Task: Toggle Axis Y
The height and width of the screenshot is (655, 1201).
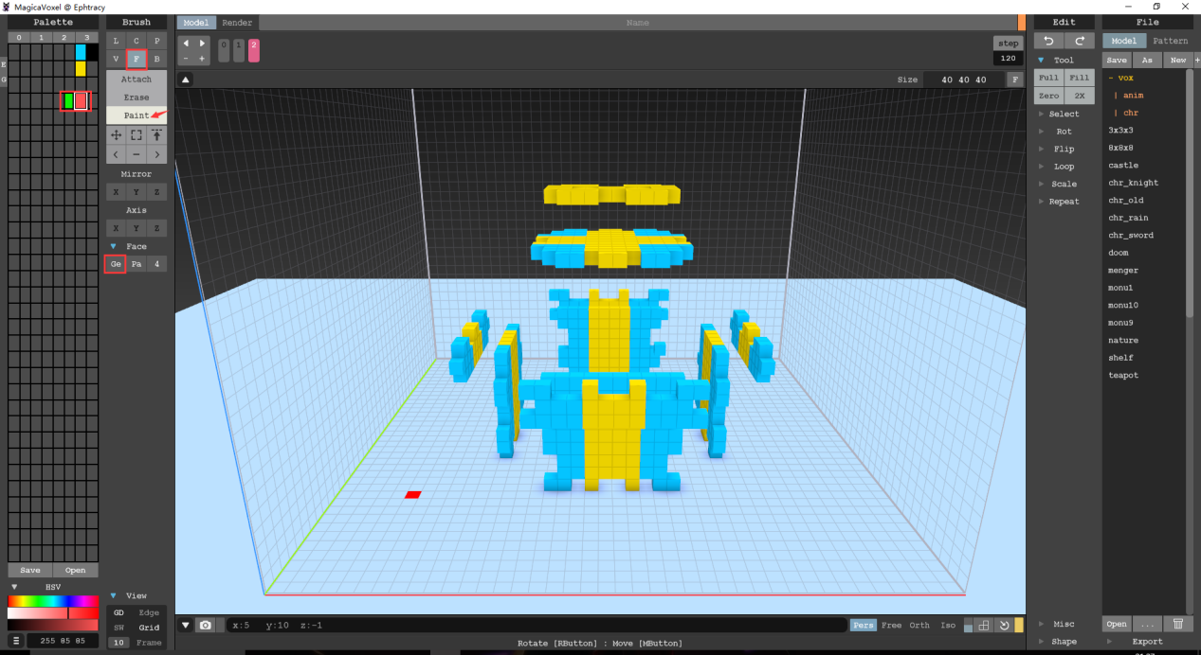Action: [136, 228]
